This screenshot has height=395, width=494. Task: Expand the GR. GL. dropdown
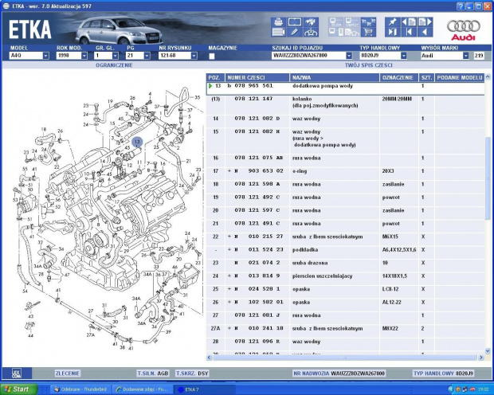tap(116, 56)
